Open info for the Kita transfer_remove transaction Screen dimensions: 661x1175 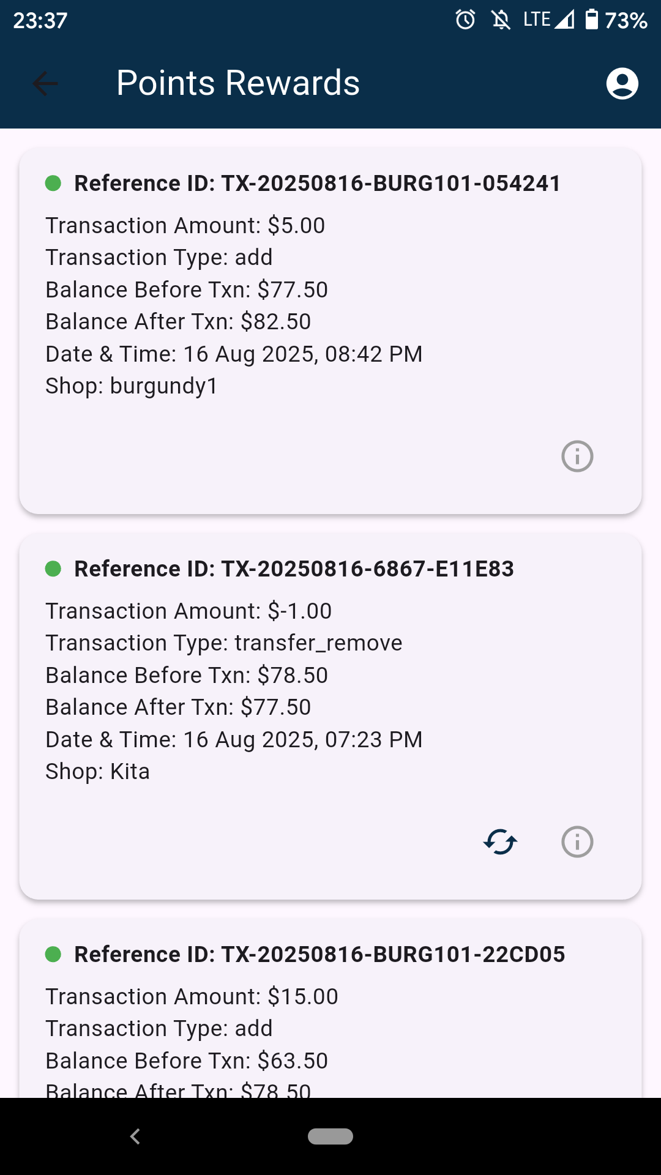point(577,842)
